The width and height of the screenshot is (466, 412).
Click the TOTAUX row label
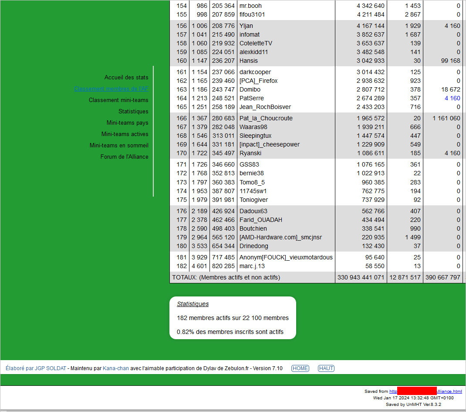(x=226, y=277)
